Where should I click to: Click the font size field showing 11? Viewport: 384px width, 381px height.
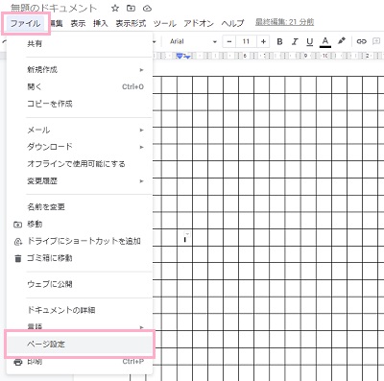tap(246, 41)
